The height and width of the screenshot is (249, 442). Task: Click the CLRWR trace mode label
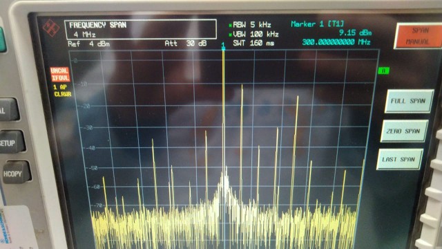[63, 94]
